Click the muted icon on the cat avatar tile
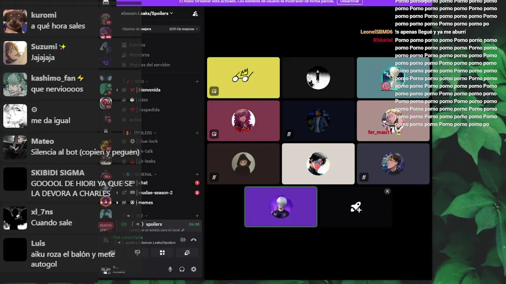The width and height of the screenshot is (506, 284). 214,177
